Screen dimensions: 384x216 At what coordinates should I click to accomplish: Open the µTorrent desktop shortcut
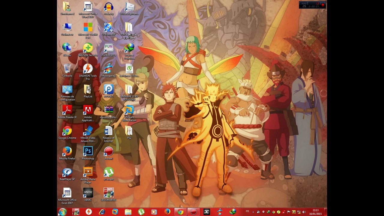pyautogui.click(x=109, y=174)
